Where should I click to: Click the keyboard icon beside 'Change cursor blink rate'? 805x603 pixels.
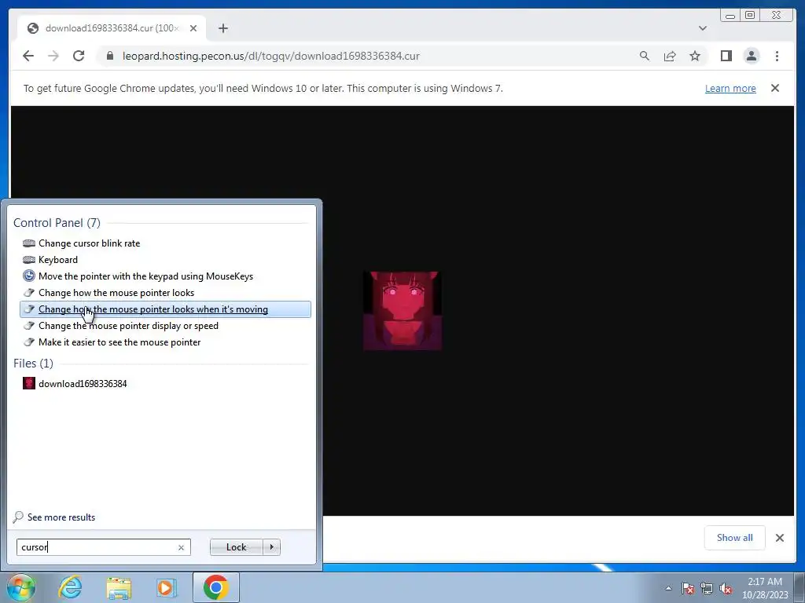coord(29,243)
